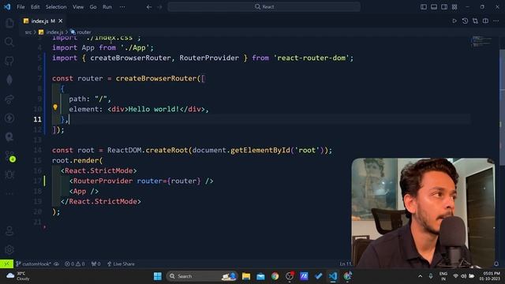Open Microsoft Store from taskbar
The height and width of the screenshot is (284, 505).
(x=260, y=276)
